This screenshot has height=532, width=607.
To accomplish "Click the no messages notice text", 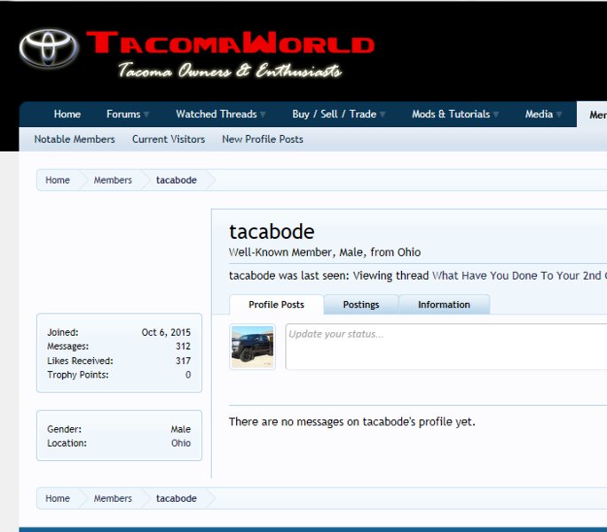I will (352, 422).
